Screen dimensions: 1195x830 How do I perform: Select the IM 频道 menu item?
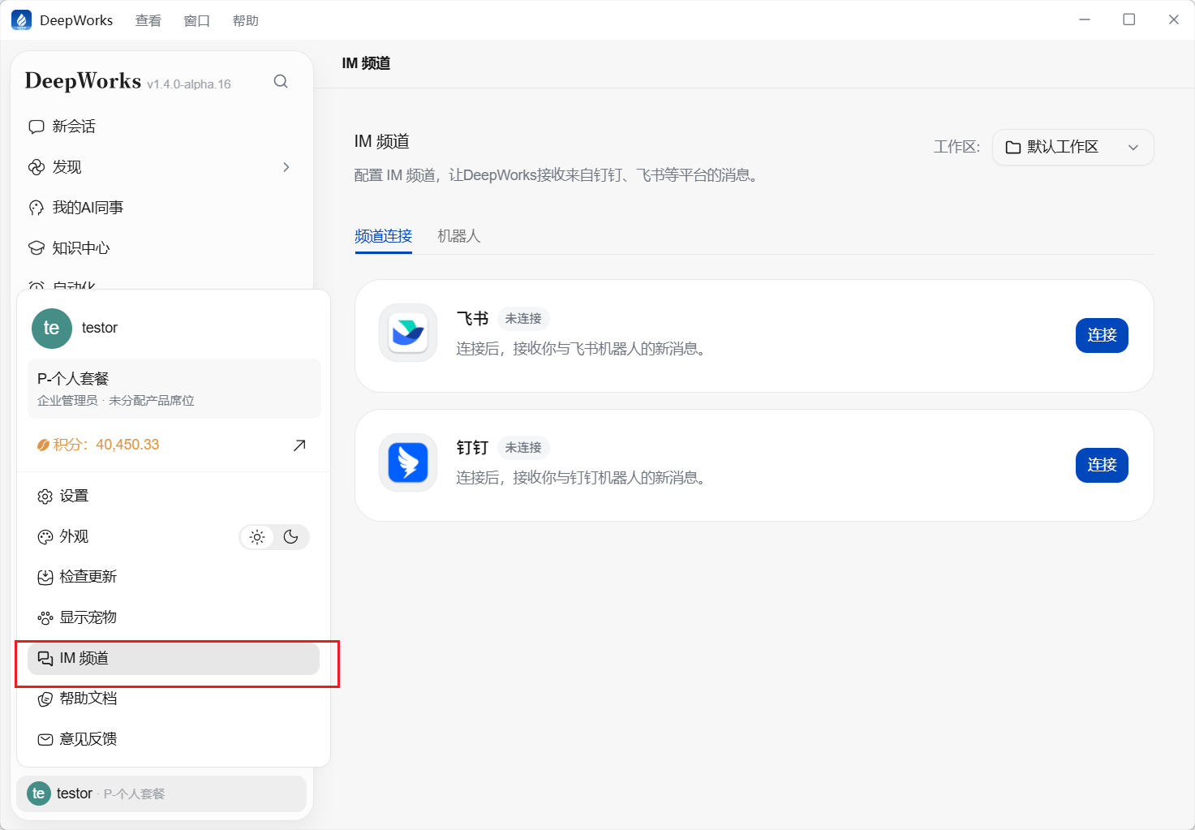(x=174, y=658)
